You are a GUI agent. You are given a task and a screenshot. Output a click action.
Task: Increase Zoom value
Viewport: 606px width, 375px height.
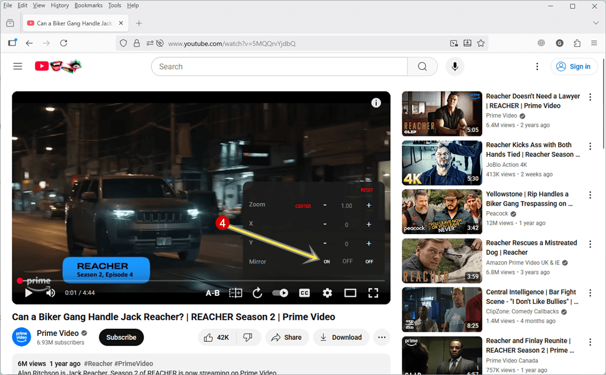369,205
